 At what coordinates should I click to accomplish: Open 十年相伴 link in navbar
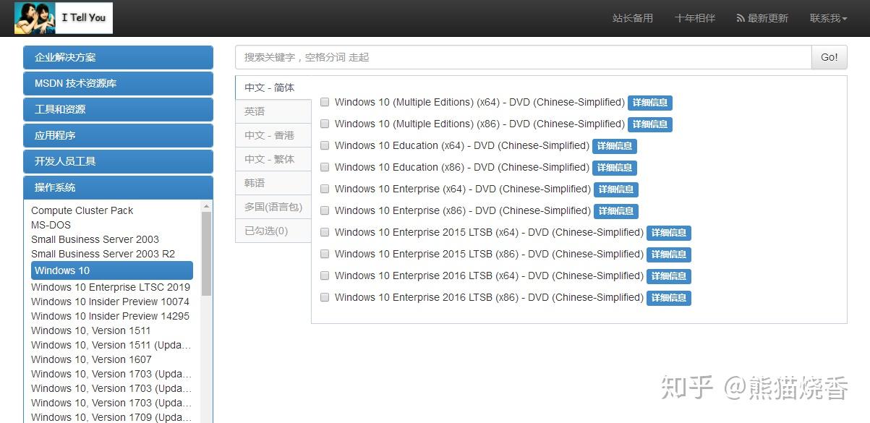click(x=695, y=18)
